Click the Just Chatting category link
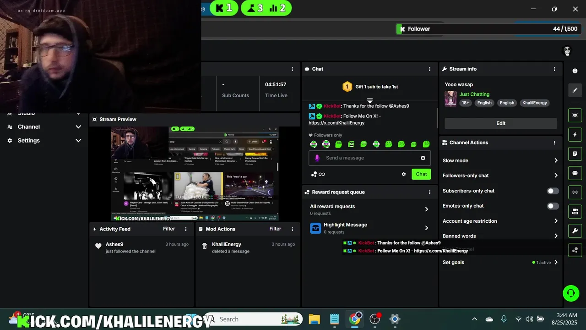 474,94
